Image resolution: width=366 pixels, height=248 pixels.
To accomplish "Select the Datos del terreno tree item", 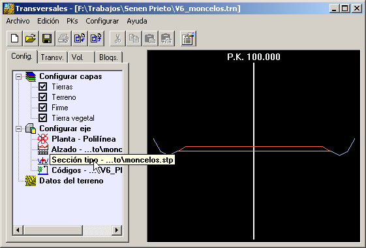I will (x=71, y=181).
